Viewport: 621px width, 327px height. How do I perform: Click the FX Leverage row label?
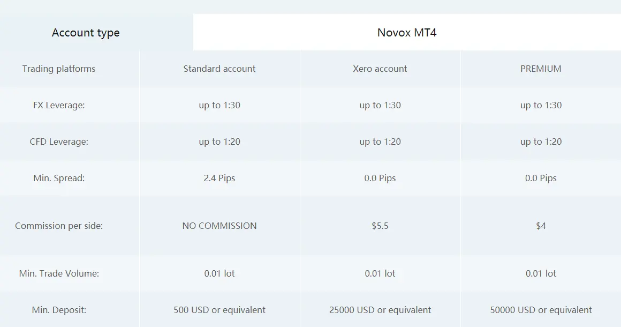point(58,105)
